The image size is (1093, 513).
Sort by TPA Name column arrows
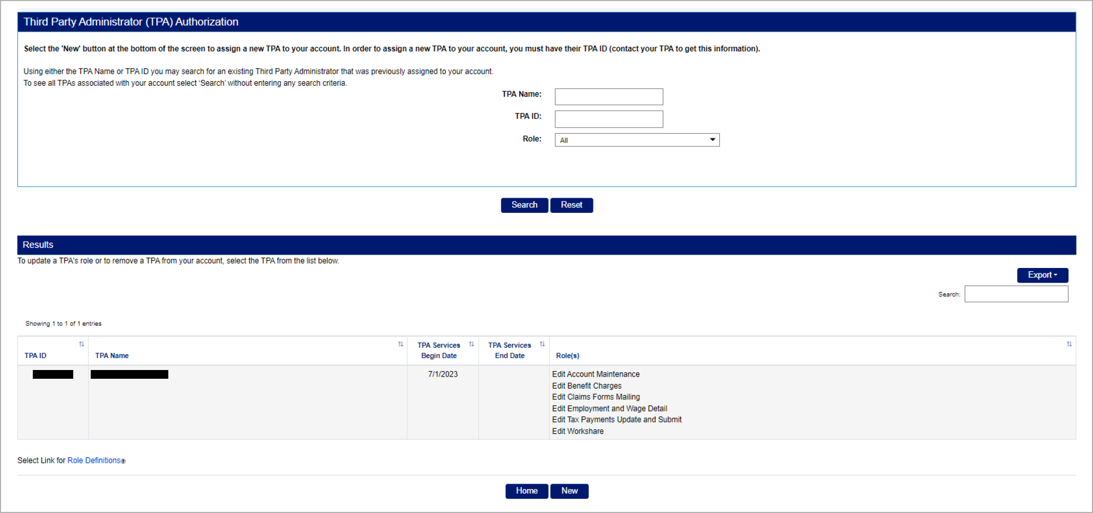pyautogui.click(x=401, y=344)
